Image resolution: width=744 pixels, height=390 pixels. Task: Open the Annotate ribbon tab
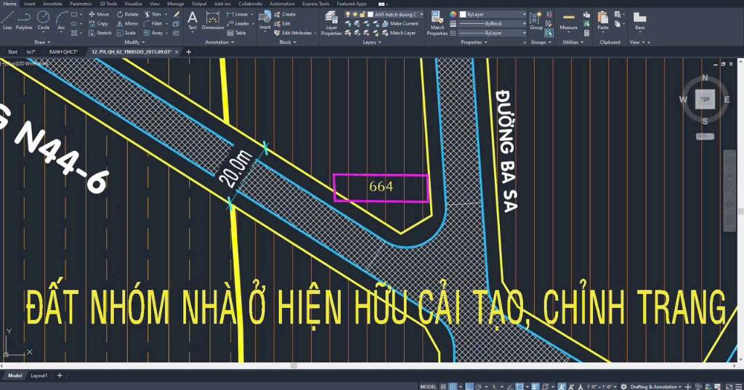pos(52,4)
